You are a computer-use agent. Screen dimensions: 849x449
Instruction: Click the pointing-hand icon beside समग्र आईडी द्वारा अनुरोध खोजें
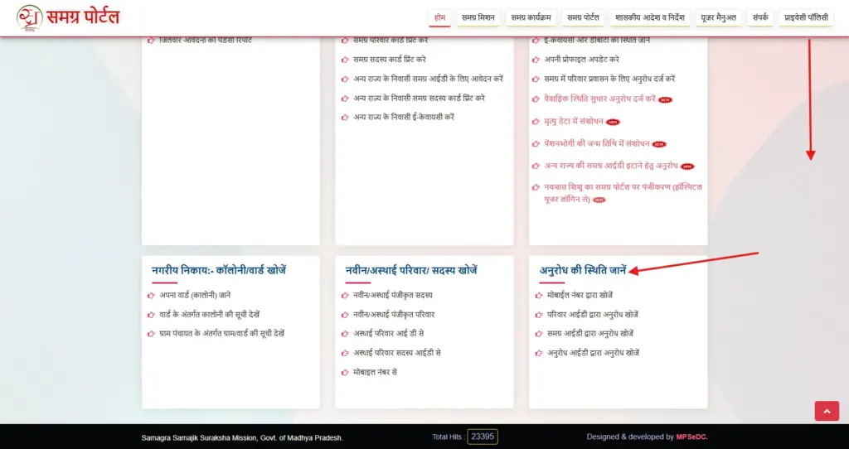(539, 334)
